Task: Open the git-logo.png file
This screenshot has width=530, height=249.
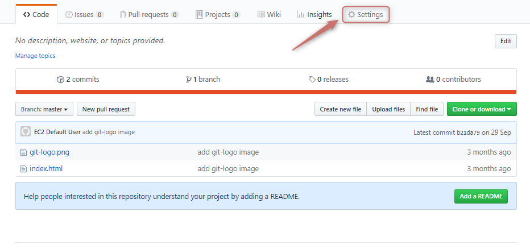Action: [49, 152]
